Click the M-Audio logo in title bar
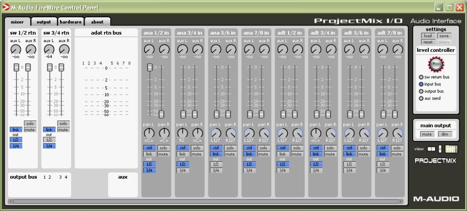467x211 pixels. [x=5, y=7]
